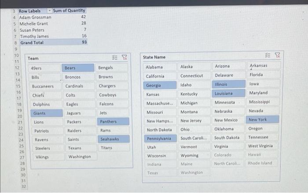Screen dimensions: 308x193
Task: Deselect New York in the State Name slicer
Action: pyautogui.click(x=262, y=119)
